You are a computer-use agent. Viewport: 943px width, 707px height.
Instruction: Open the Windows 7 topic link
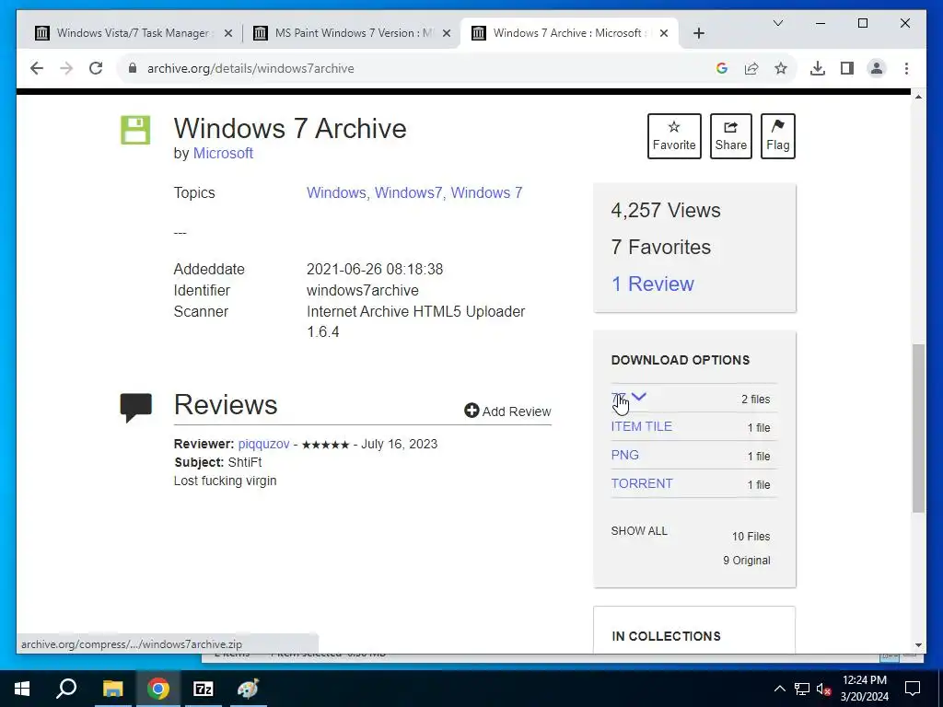tap(486, 193)
